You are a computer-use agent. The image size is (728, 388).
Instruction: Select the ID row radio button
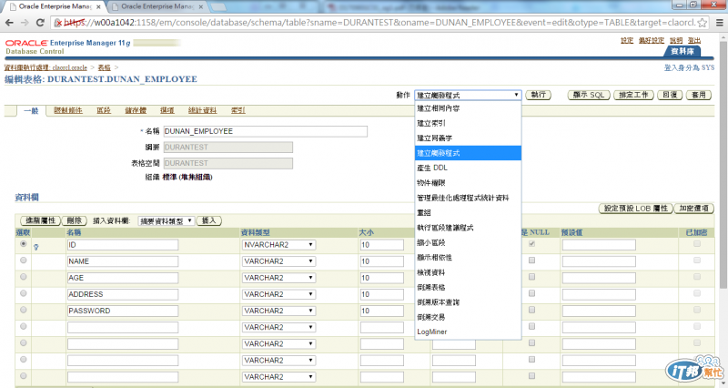pos(24,244)
